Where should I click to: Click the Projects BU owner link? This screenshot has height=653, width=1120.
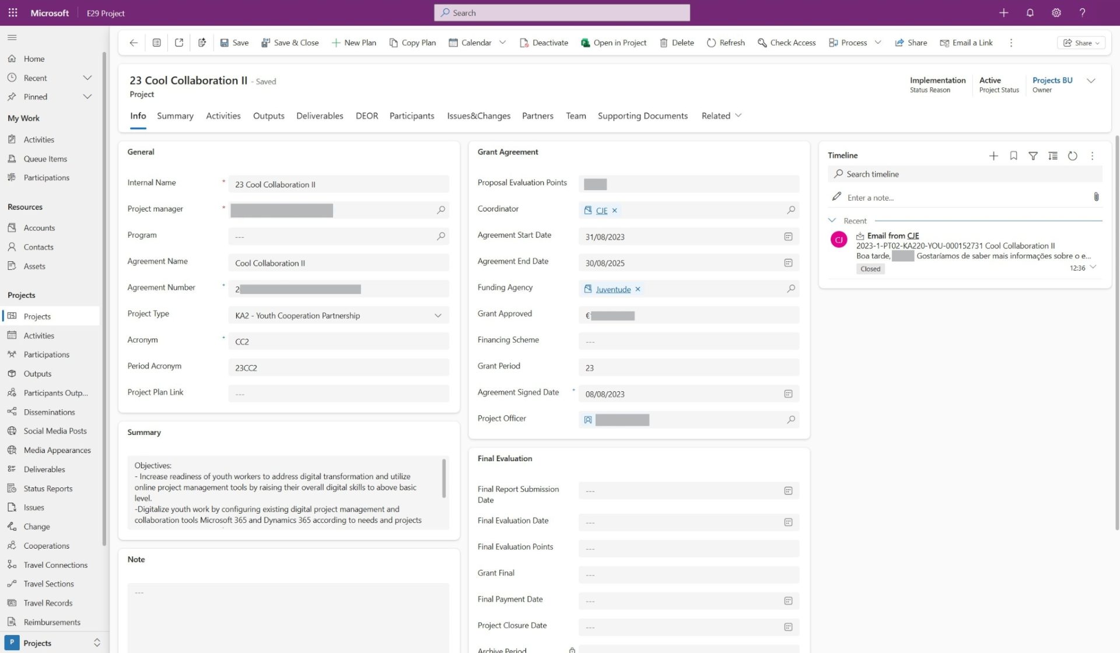pos(1052,80)
